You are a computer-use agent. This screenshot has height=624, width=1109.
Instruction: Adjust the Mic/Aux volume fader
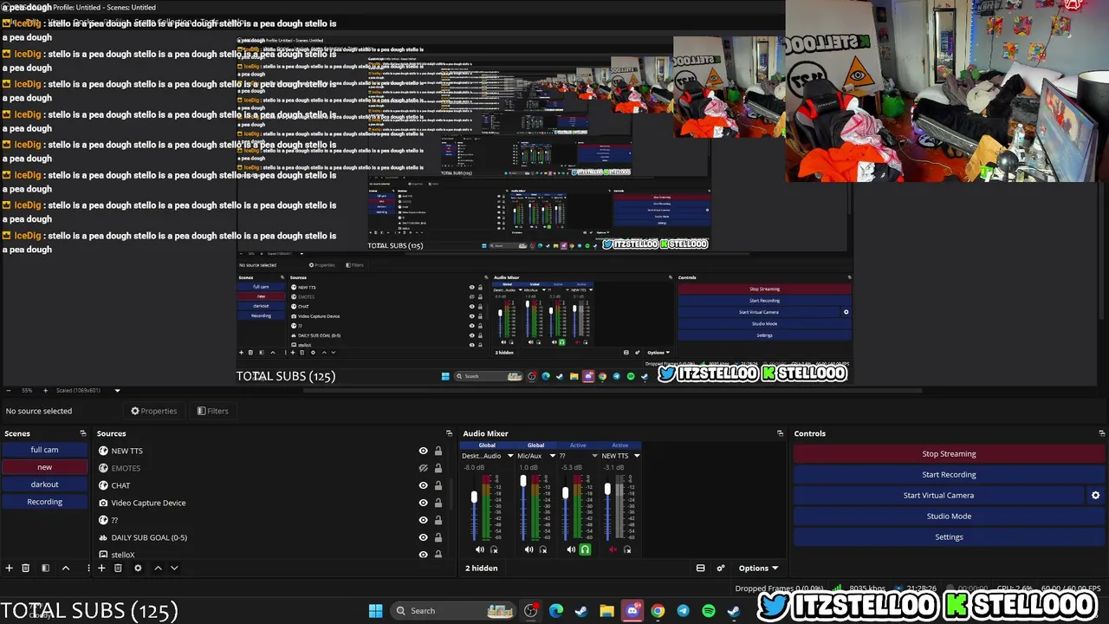pos(523,481)
